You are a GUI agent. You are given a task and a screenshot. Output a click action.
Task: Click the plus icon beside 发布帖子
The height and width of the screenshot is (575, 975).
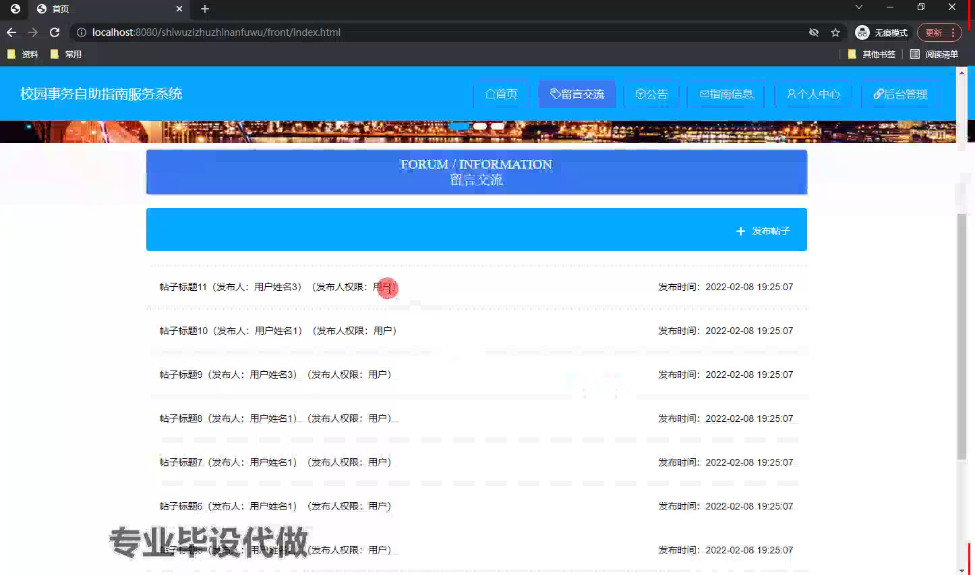point(740,231)
